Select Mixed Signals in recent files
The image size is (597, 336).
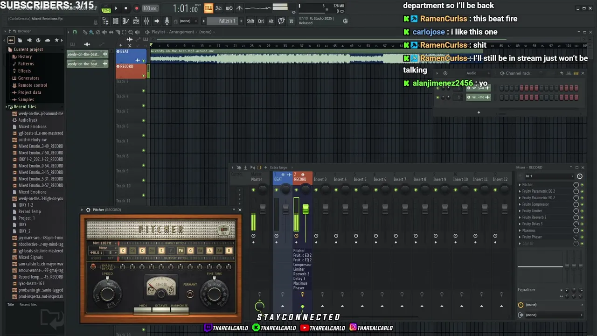tap(30, 257)
